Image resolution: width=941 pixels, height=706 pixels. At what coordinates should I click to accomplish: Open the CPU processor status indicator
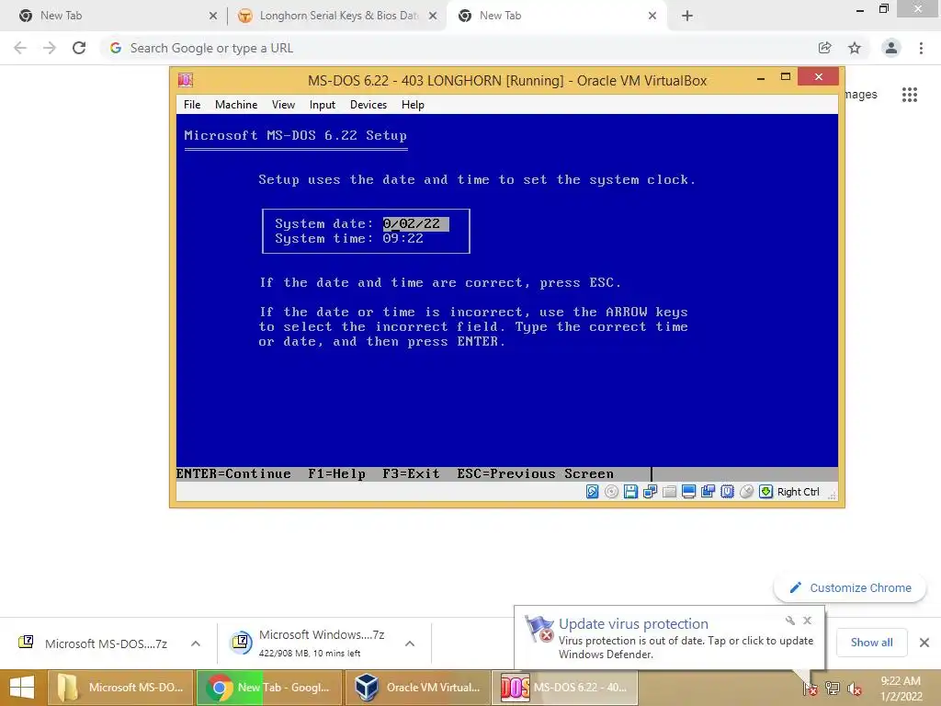point(727,492)
